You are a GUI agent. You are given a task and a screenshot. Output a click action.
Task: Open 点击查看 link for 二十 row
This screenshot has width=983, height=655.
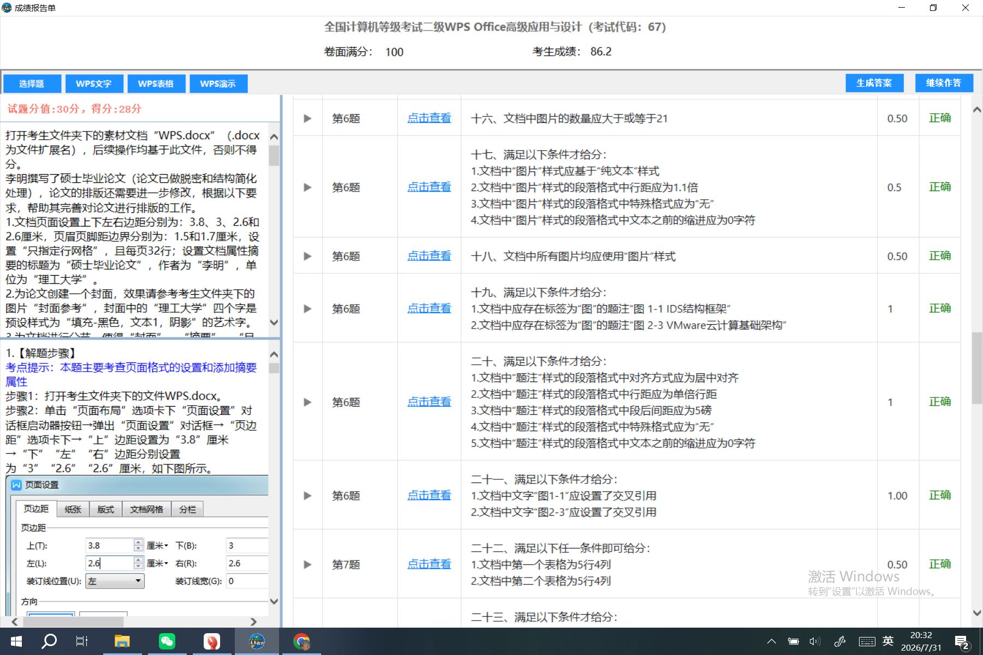click(429, 402)
